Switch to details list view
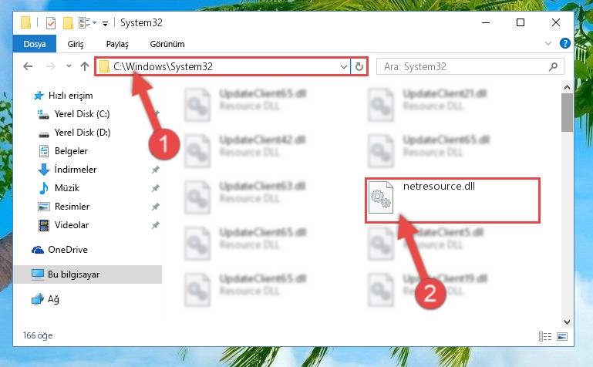 (545, 336)
